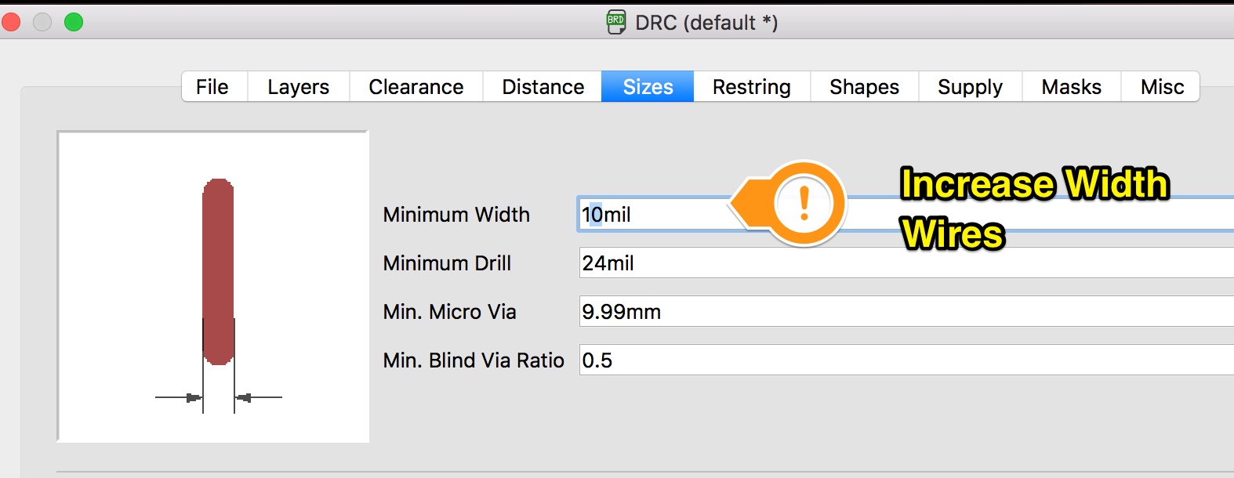
Task: Select the Min. Blind Via Ratio field
Action: point(902,360)
